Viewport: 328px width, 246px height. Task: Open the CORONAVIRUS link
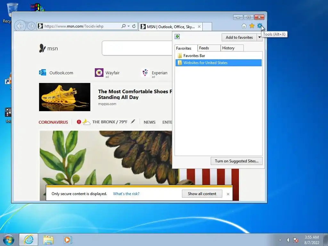pyautogui.click(x=53, y=122)
